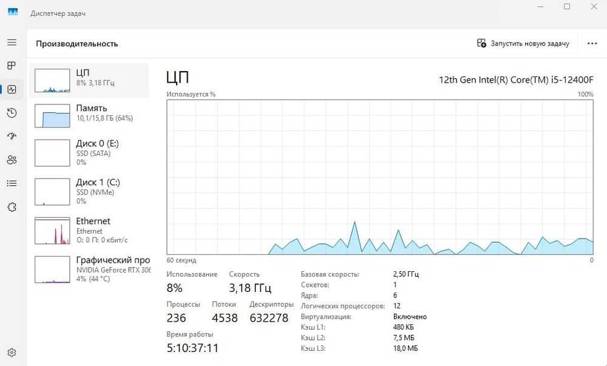Image resolution: width=607 pixels, height=366 pixels.
Task: Select Диск 0 (E:) resource item
Action: pyautogui.click(x=89, y=153)
